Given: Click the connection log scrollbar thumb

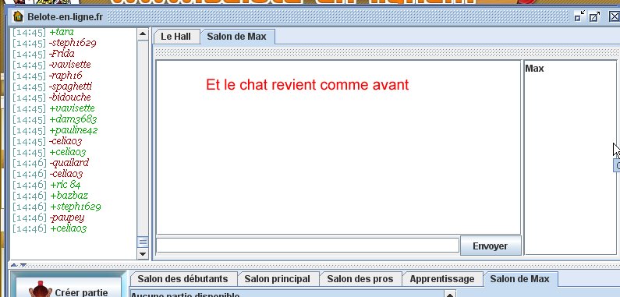Looking at the screenshot, I should (143, 242).
